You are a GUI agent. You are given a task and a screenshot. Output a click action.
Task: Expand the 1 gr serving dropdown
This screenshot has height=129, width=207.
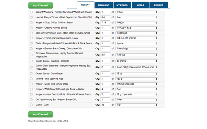pos(136,105)
